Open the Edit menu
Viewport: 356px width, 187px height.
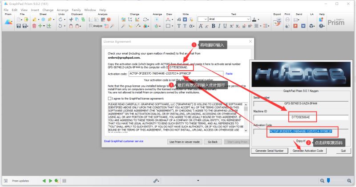point(15,10)
